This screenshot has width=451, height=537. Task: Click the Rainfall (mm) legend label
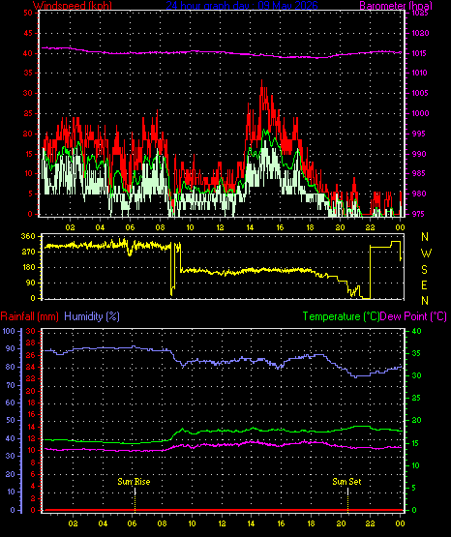(x=30, y=316)
